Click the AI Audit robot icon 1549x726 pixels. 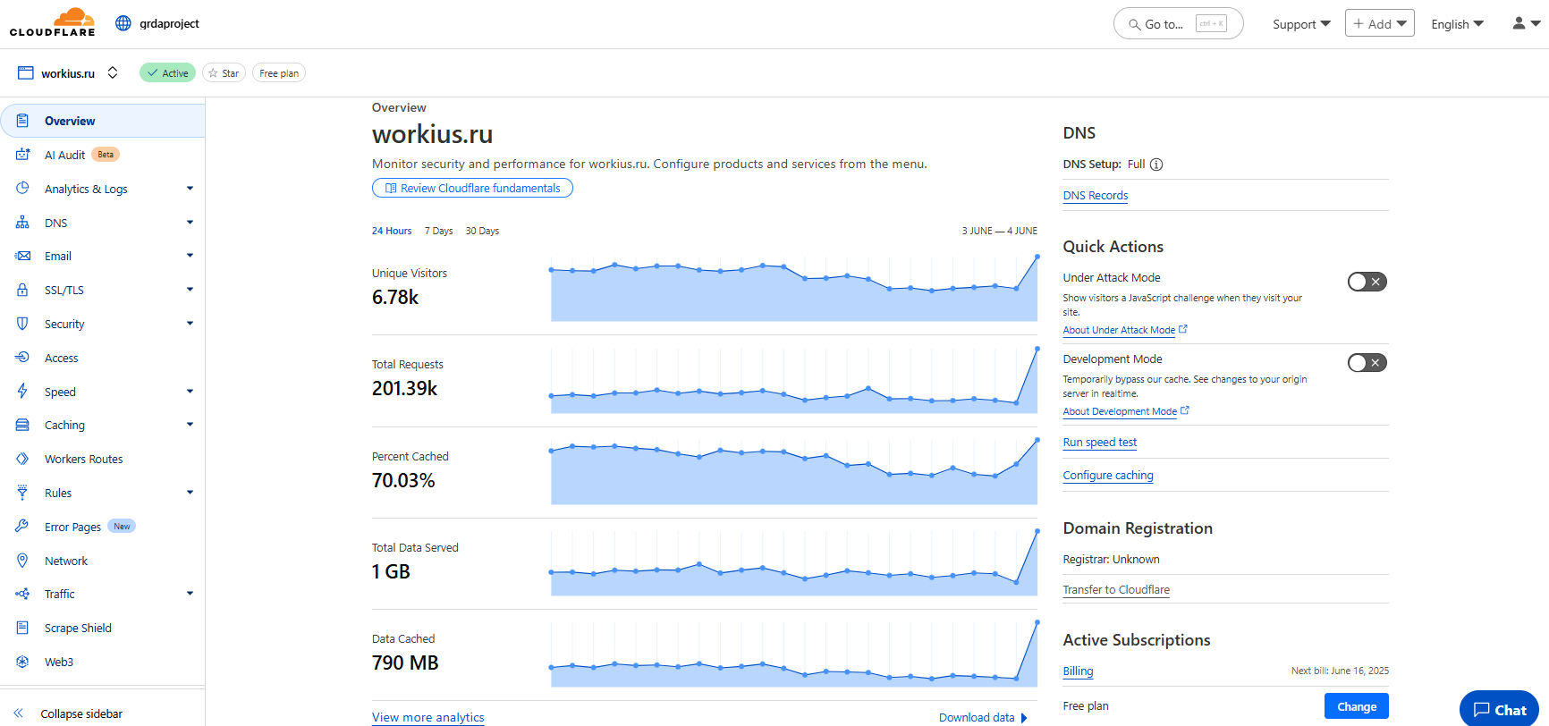click(x=22, y=155)
